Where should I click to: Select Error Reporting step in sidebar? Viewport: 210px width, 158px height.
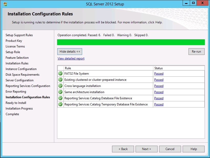coord(16,92)
